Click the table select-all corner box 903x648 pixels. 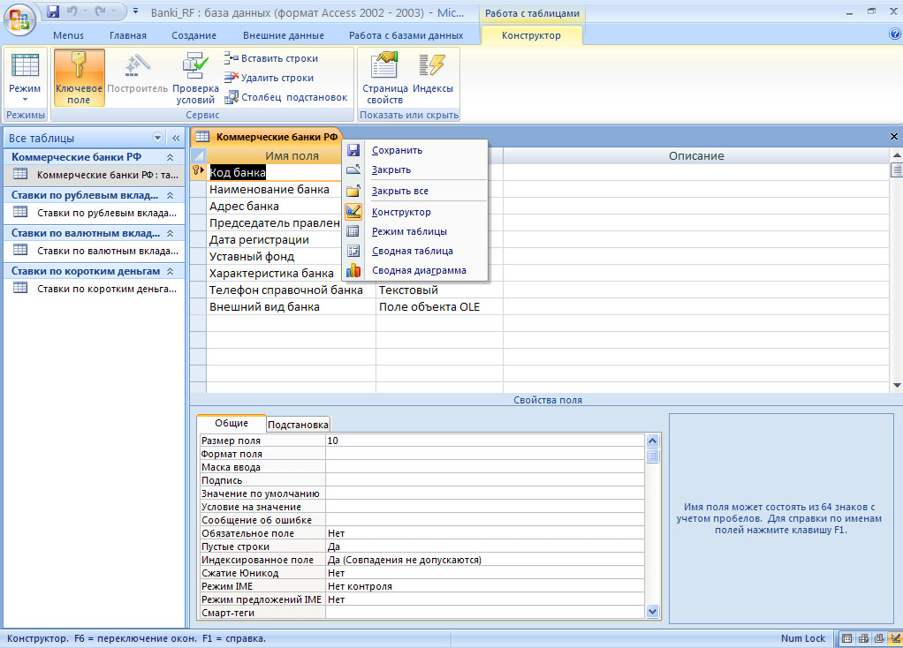coord(198,155)
